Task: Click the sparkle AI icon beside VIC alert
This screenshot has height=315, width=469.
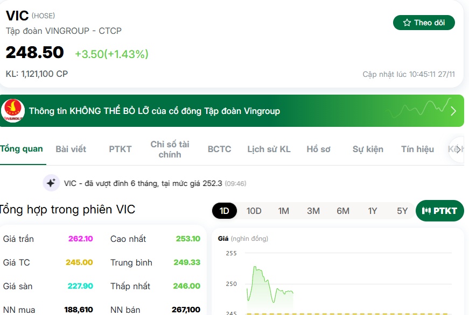Action: [x=51, y=183]
